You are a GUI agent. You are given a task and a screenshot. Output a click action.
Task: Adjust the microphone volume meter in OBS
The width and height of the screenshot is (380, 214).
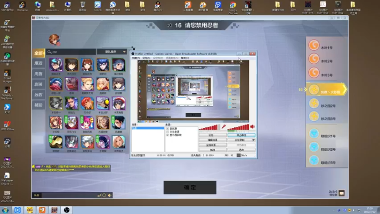(x=209, y=127)
